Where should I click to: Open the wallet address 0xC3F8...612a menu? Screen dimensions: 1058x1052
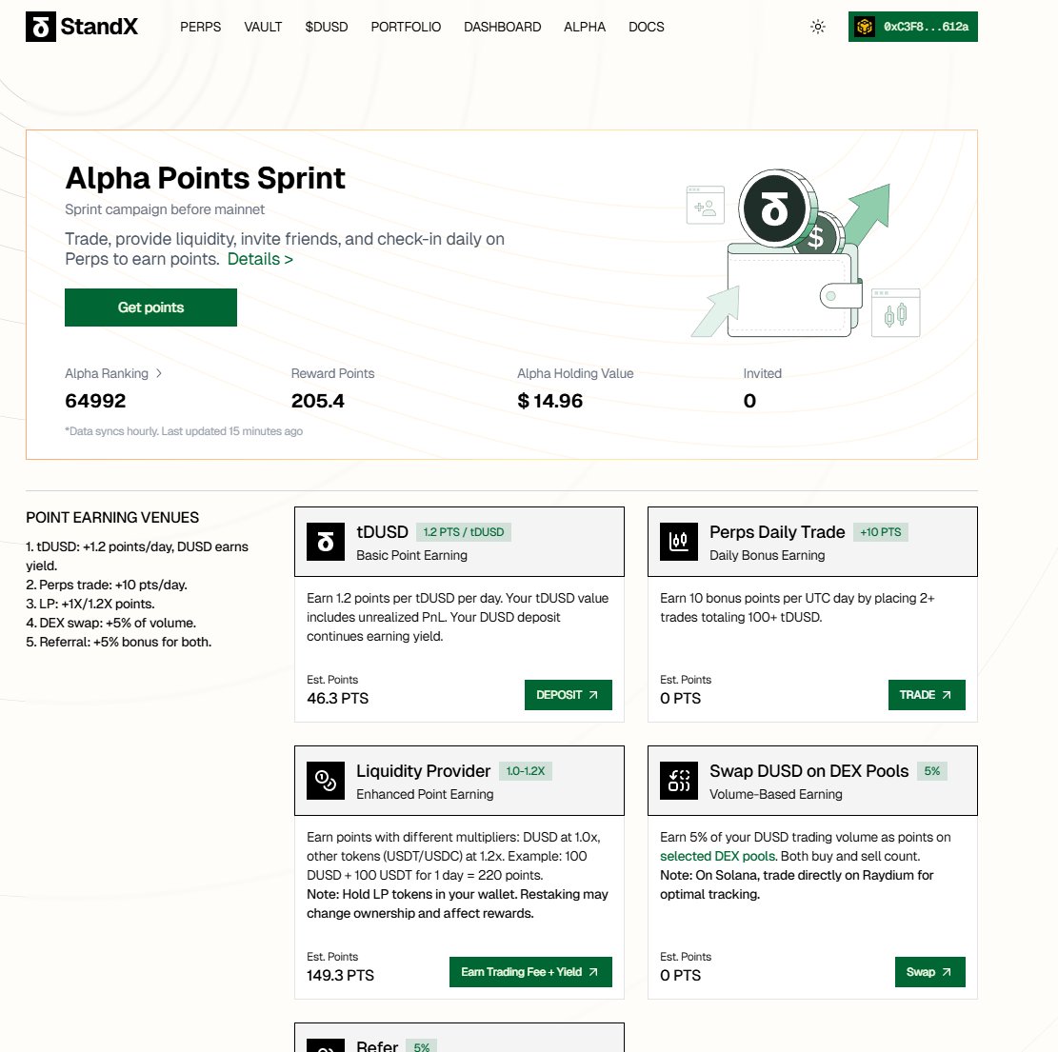click(913, 27)
